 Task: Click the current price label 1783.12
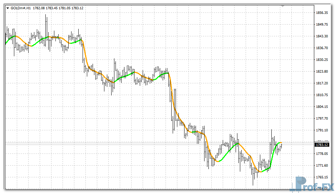pos(322,145)
